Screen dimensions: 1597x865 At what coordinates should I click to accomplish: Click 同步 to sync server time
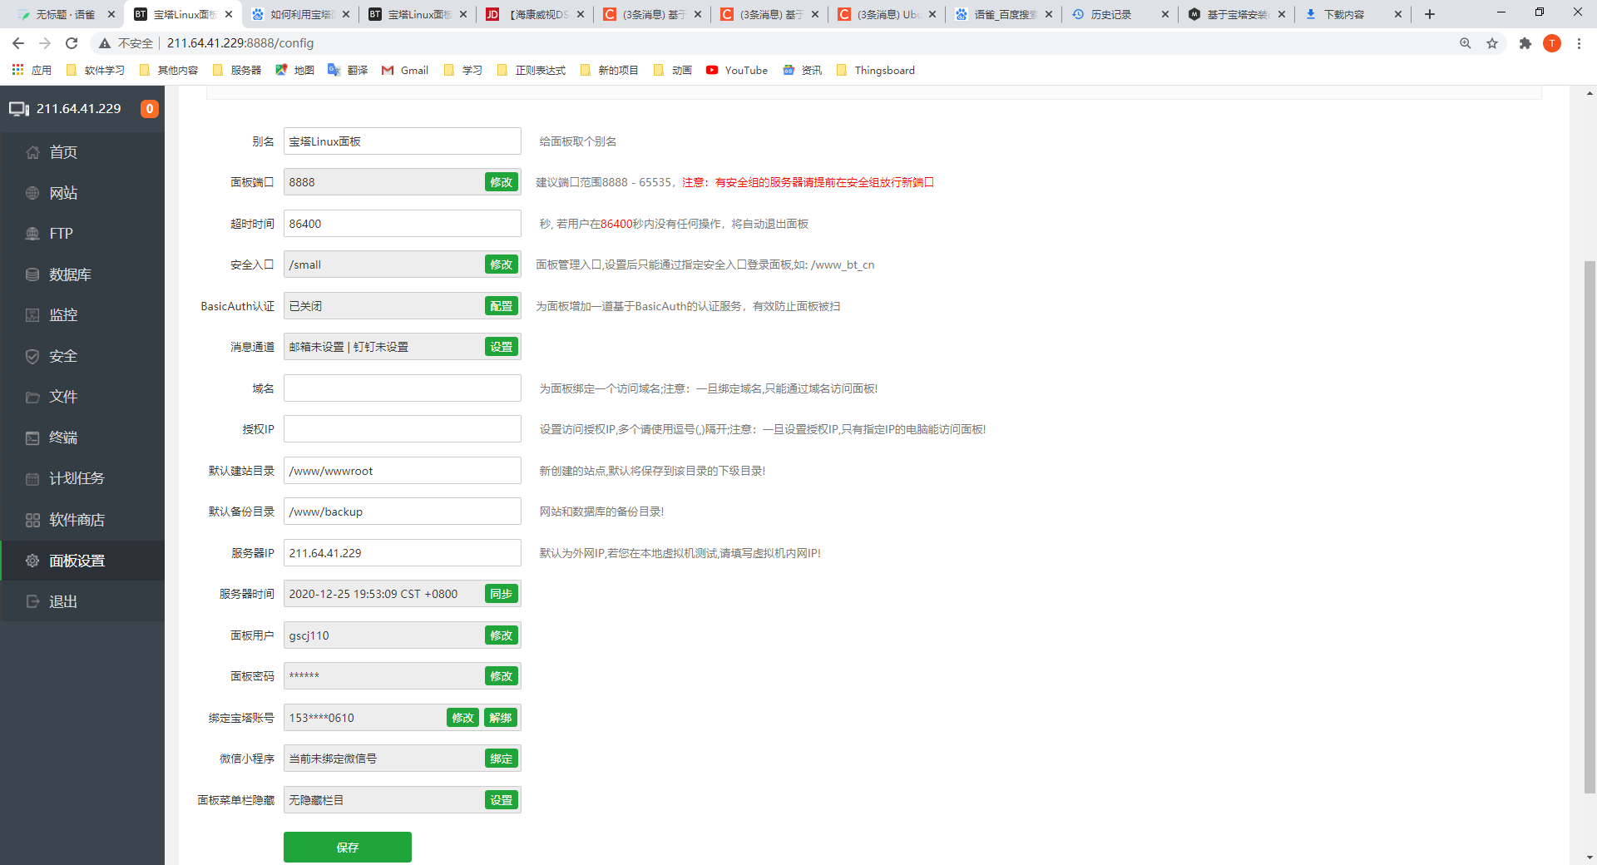point(501,594)
